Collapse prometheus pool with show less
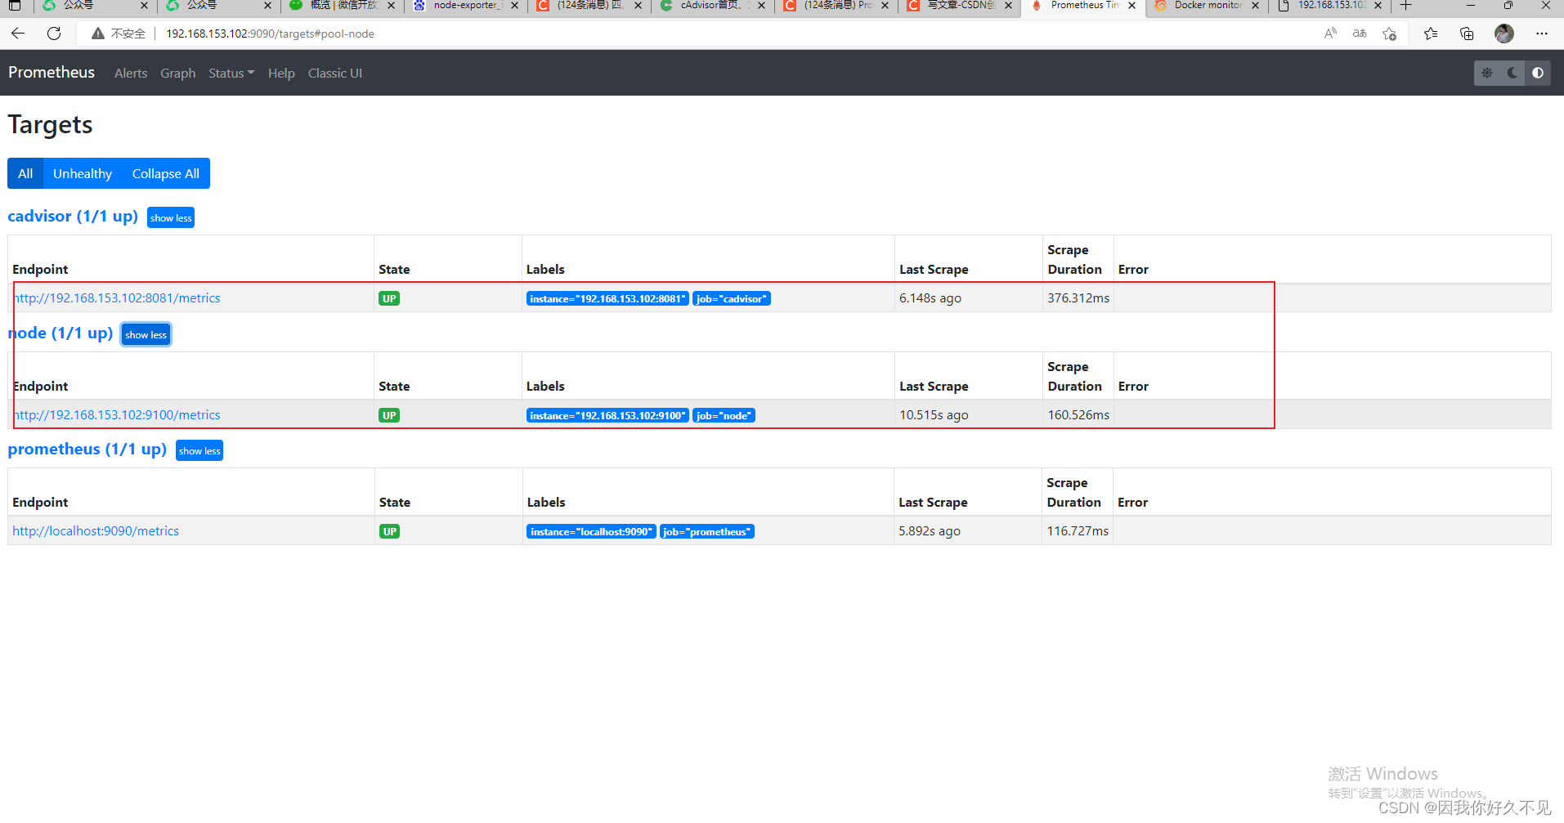The image size is (1564, 823). tap(199, 450)
